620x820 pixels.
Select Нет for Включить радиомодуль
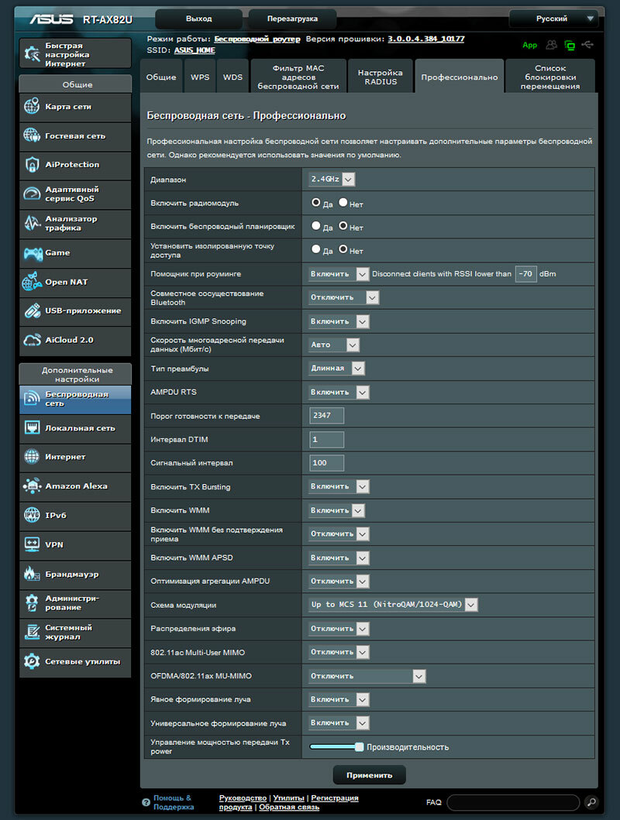tap(343, 202)
